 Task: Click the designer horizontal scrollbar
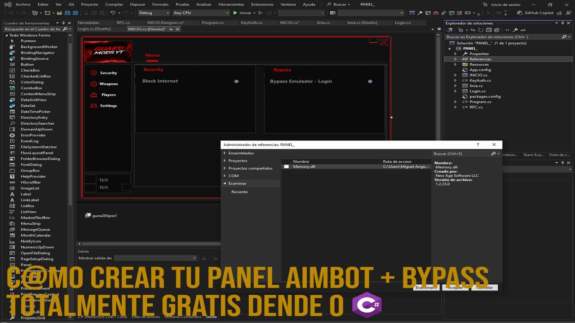(x=148, y=244)
